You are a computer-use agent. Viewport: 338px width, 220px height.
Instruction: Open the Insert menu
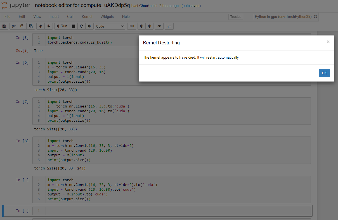54,17
